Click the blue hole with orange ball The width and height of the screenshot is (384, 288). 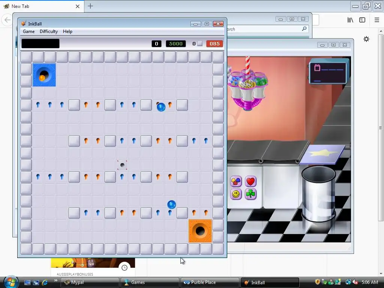coord(44,75)
